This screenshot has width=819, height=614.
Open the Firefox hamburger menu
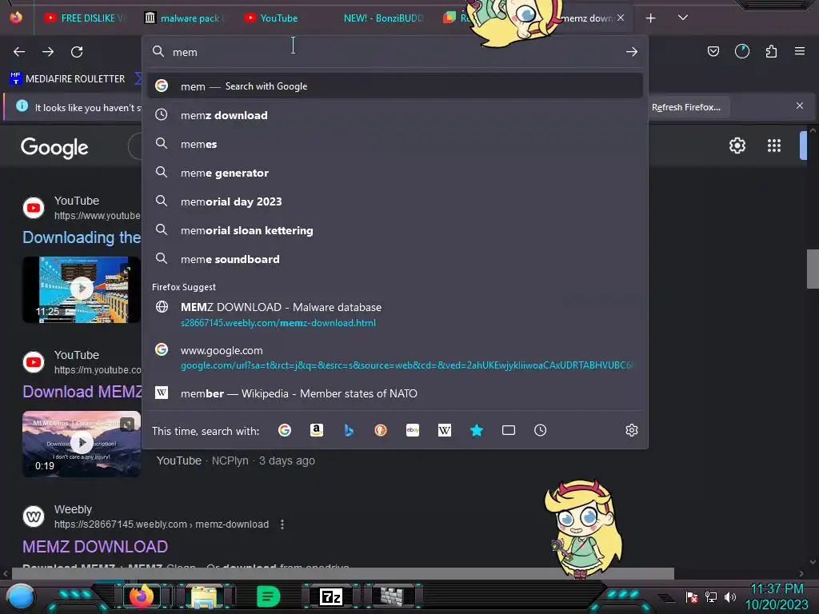[x=800, y=51]
